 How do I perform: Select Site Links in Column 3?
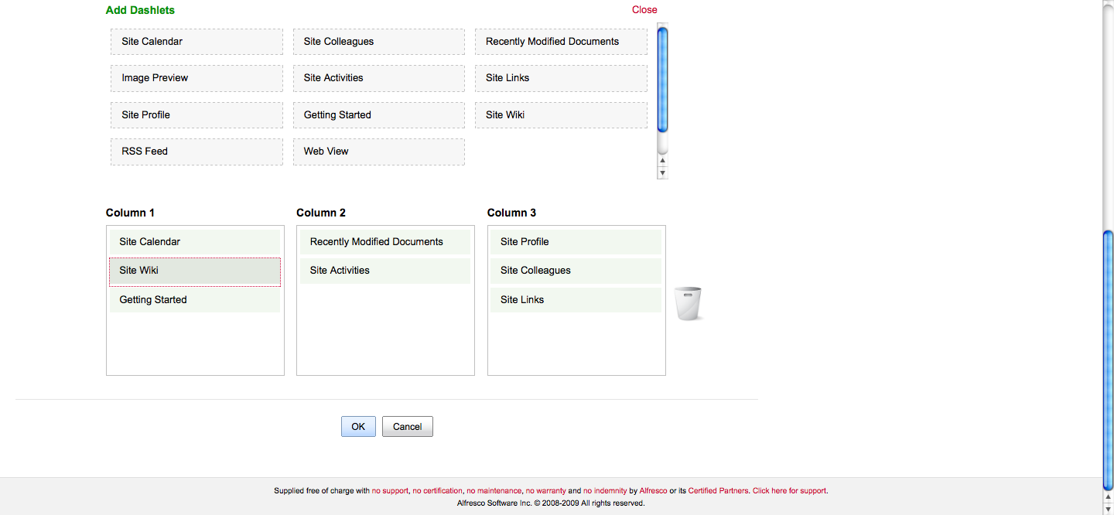point(576,300)
